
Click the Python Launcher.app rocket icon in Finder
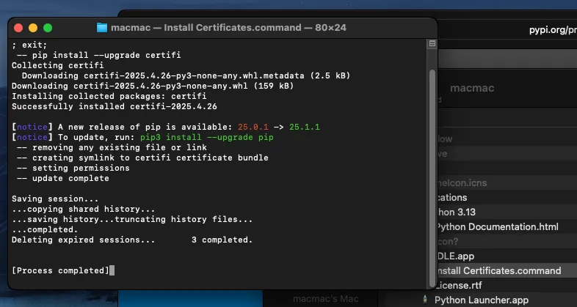point(425,300)
